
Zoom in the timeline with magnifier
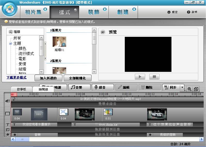click(x=189, y=89)
